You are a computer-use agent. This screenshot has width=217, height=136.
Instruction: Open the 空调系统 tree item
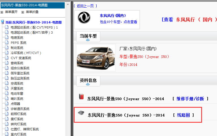click(x=17, y=83)
